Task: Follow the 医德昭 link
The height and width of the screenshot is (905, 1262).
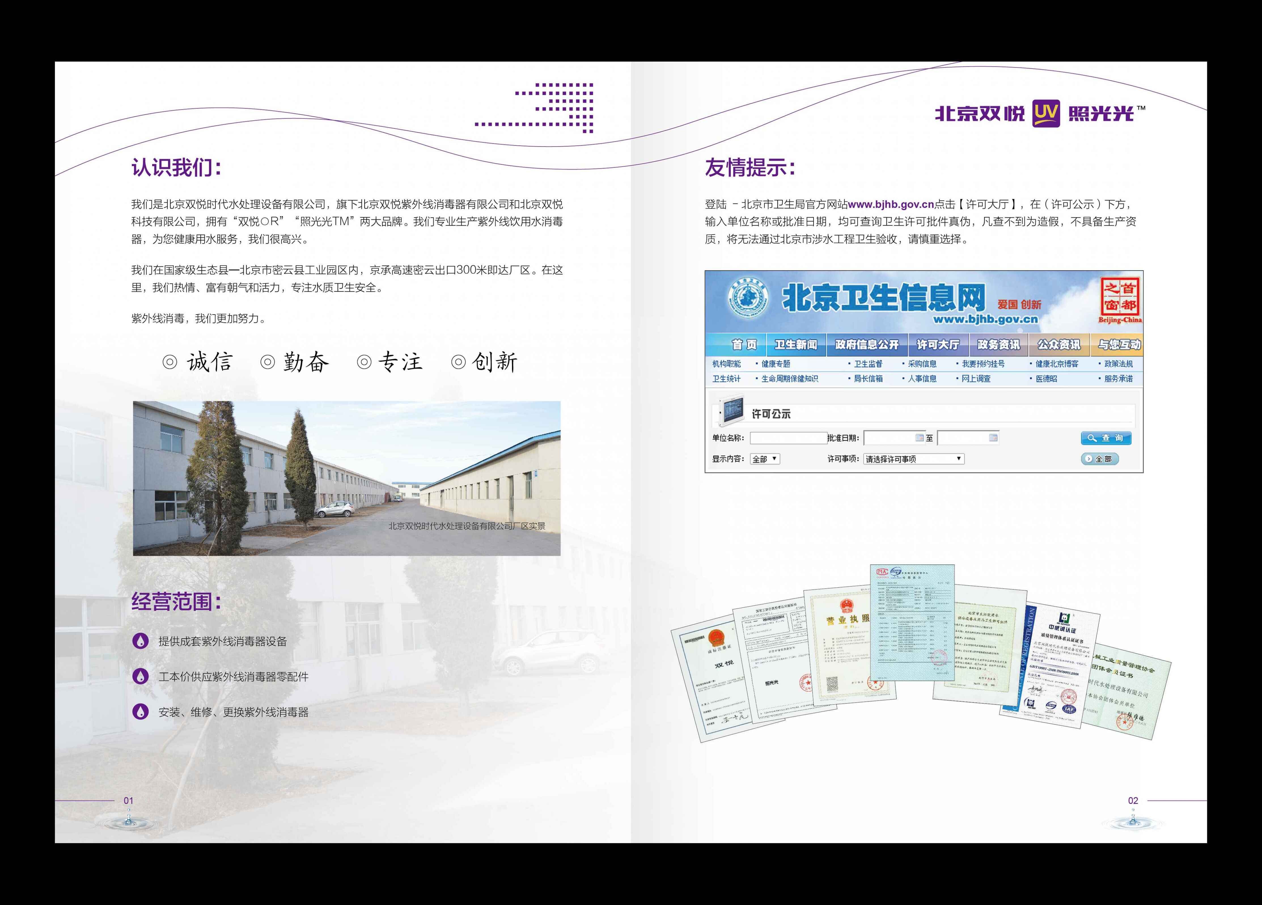Action: pos(1046,379)
